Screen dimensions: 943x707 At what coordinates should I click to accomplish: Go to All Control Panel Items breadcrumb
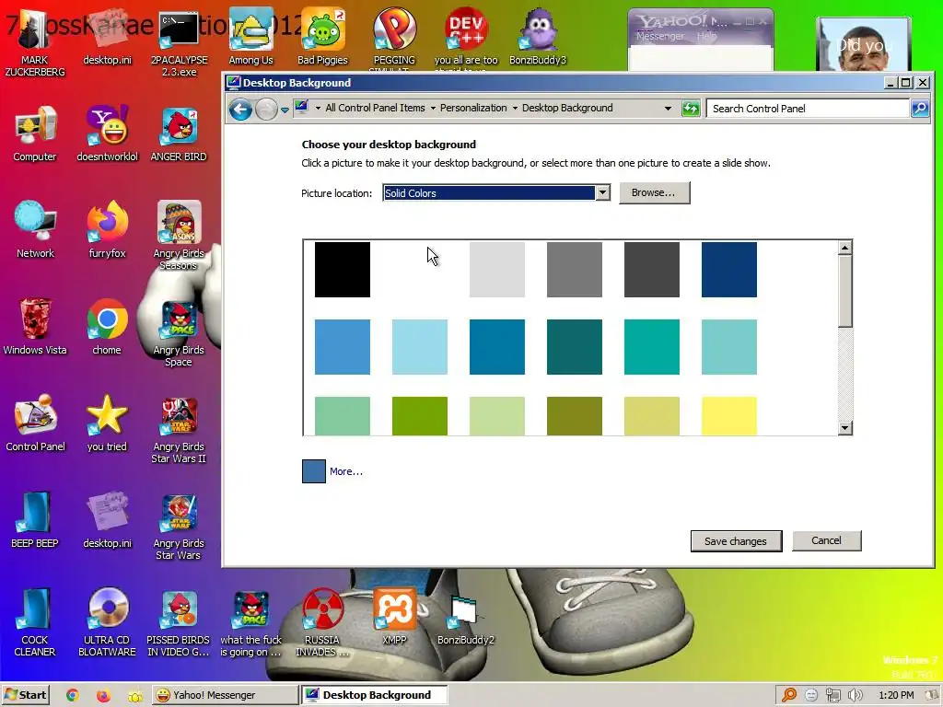tap(376, 109)
